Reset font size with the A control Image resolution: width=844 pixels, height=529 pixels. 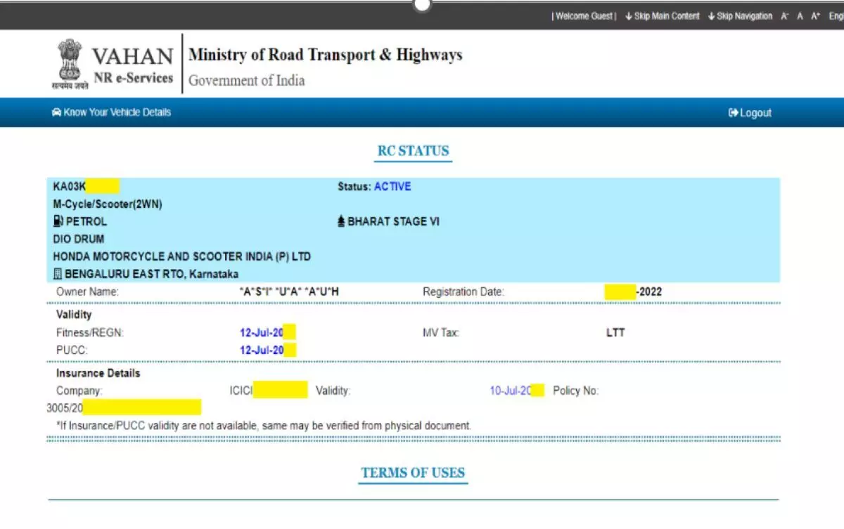(x=801, y=15)
